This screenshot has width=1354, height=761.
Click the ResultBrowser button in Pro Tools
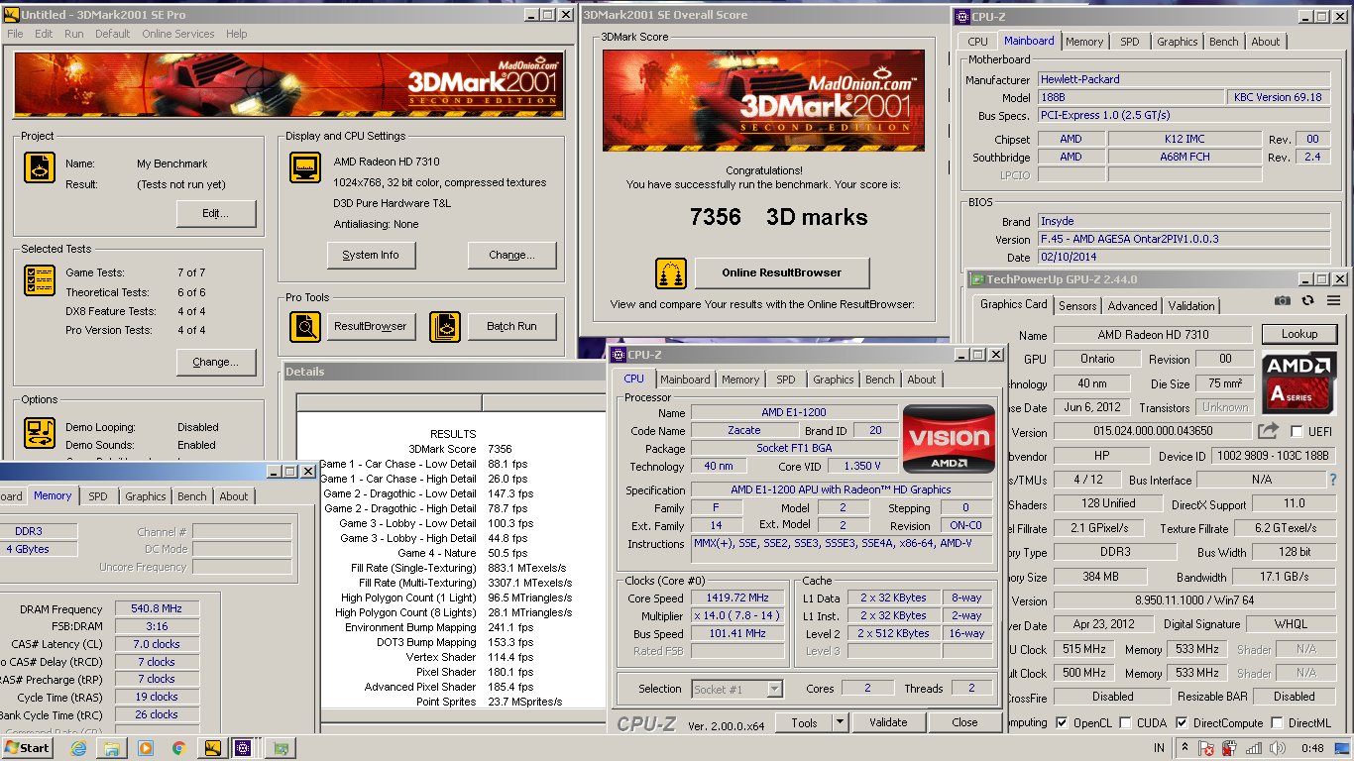[x=371, y=326]
